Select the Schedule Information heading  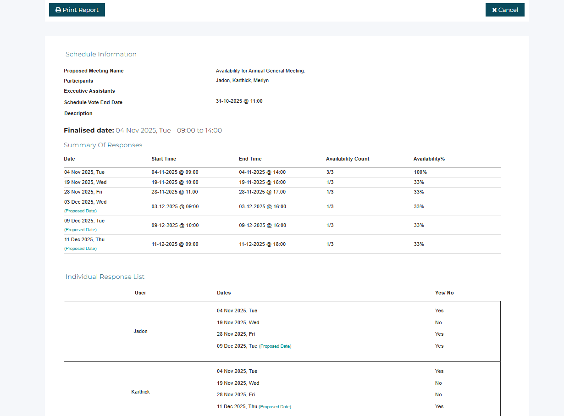coord(101,54)
